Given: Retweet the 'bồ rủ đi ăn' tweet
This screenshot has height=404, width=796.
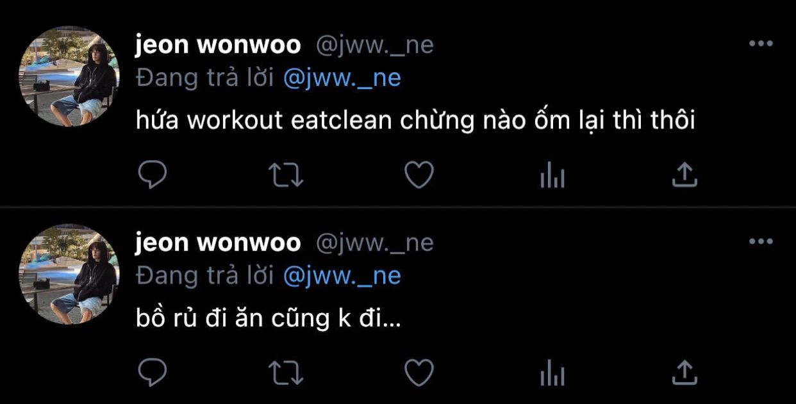Looking at the screenshot, I should point(286,372).
